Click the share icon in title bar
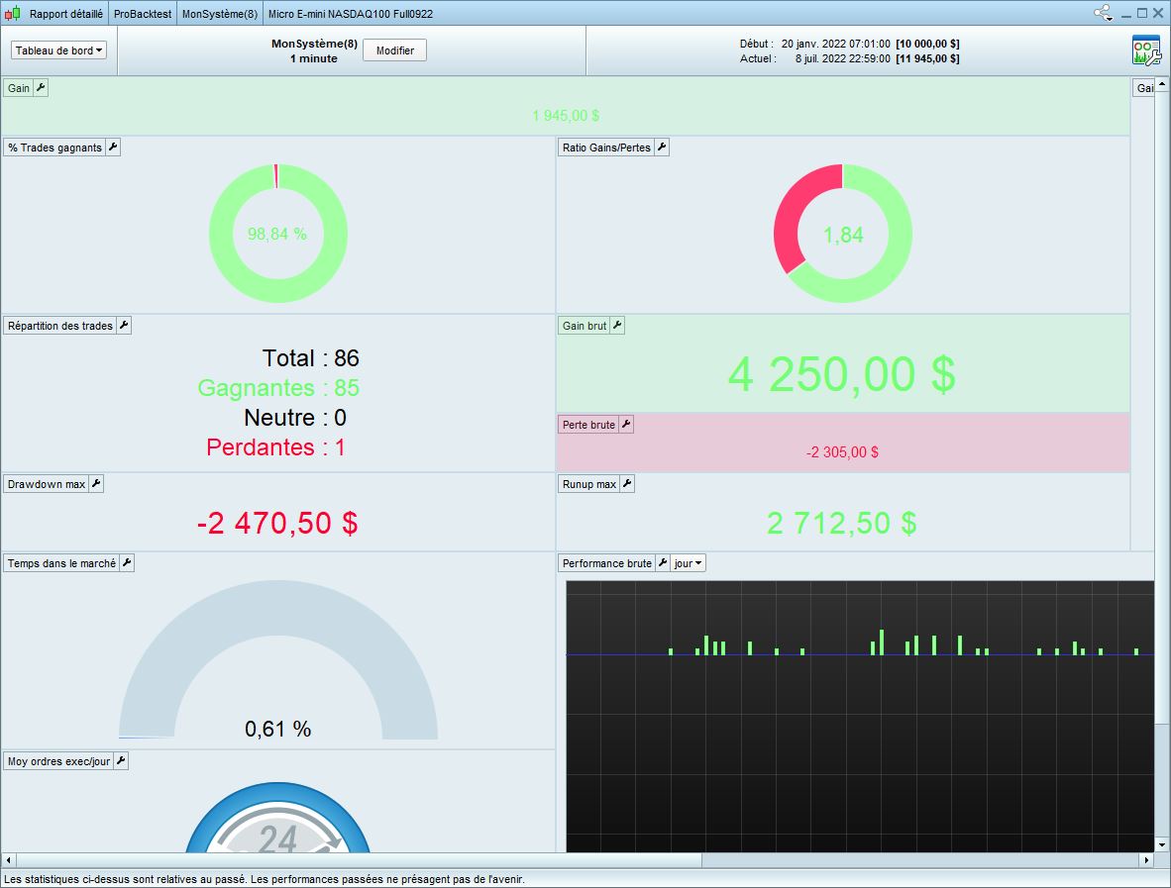 point(1103,14)
